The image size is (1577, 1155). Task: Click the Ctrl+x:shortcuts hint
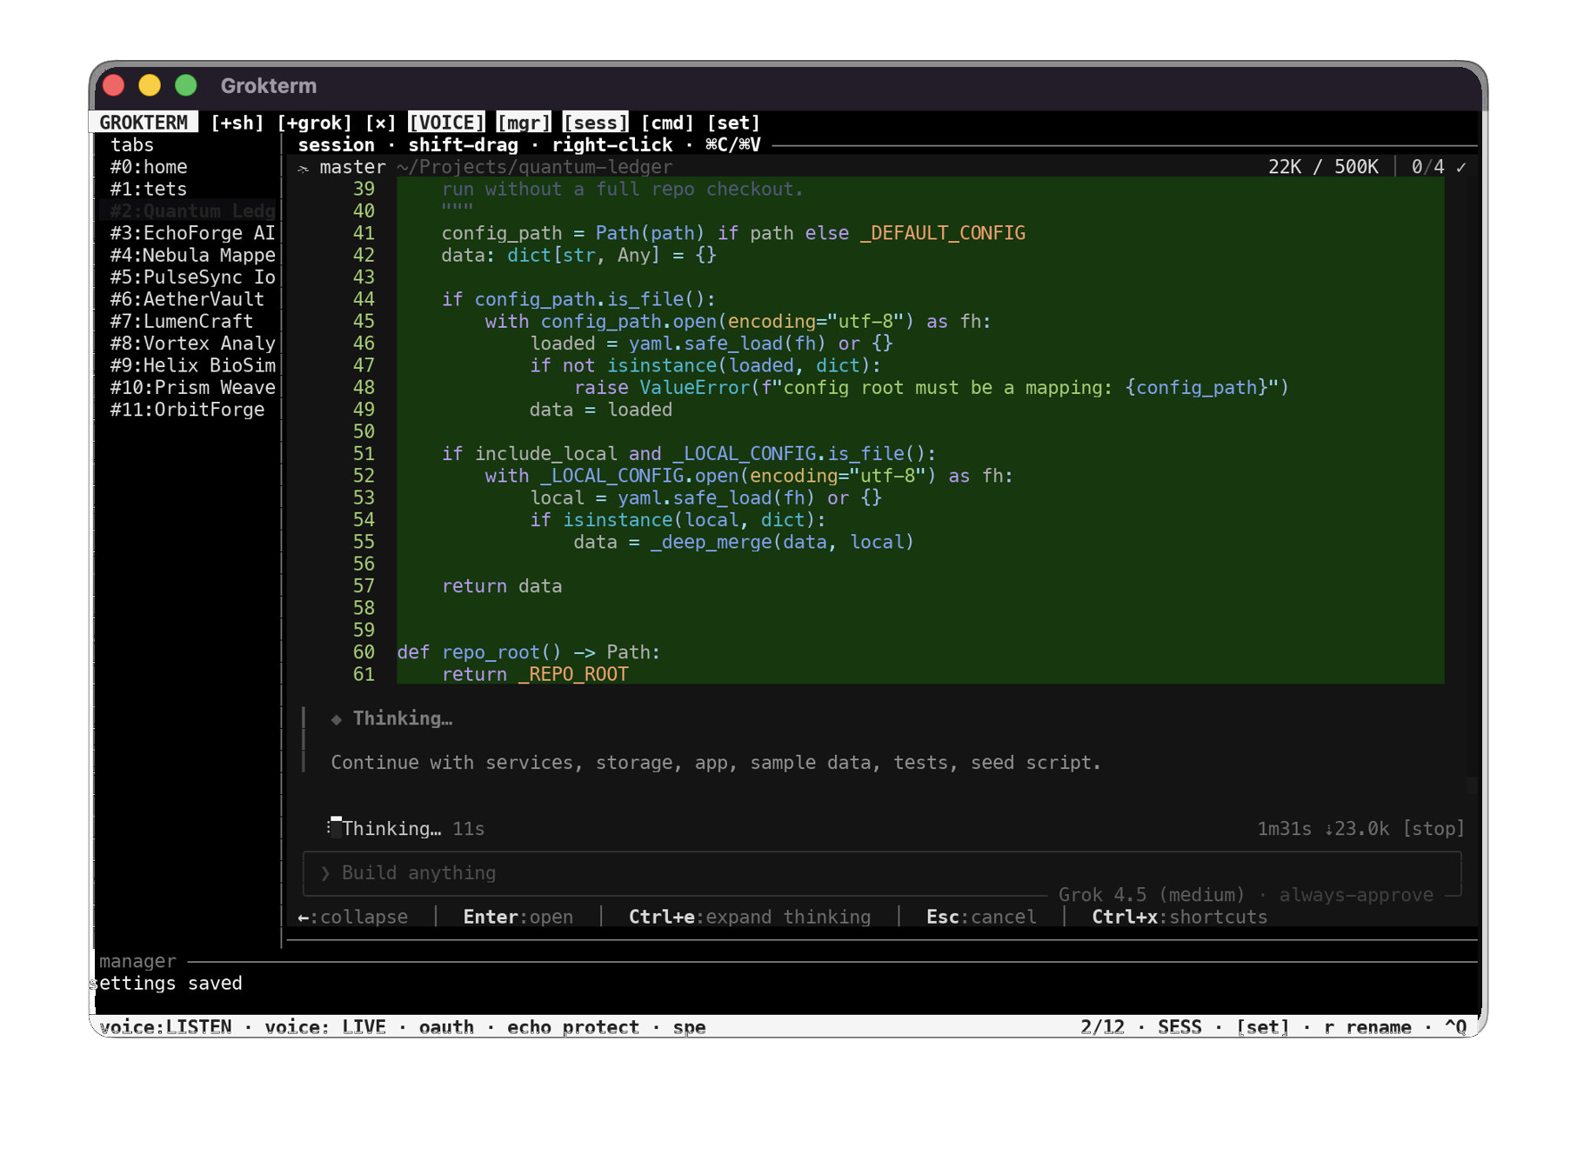pos(1179,918)
